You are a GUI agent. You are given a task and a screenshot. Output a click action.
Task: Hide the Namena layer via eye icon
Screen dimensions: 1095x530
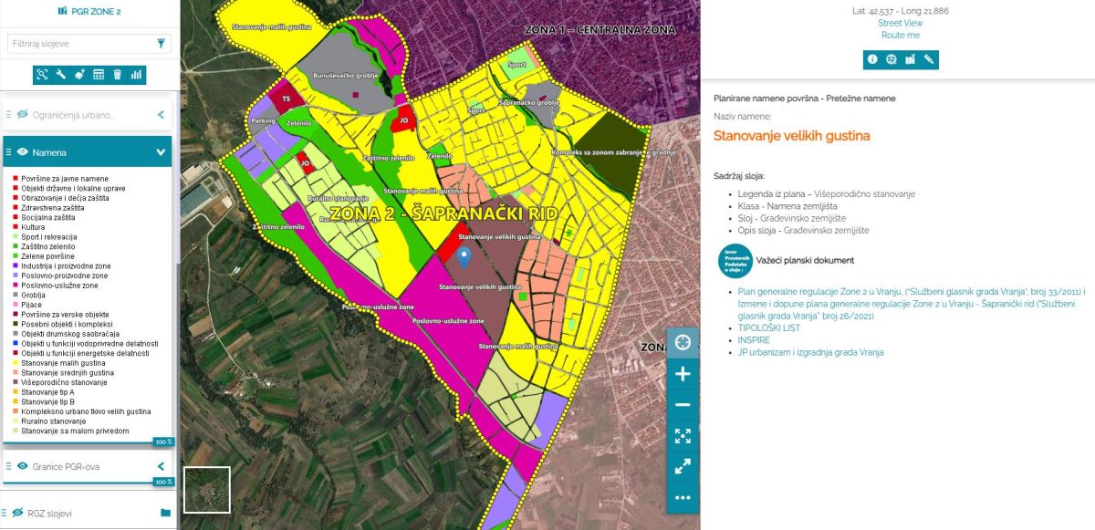23,152
